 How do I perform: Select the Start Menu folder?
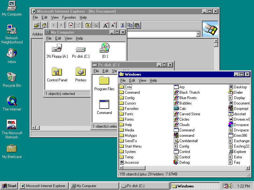[x=130, y=146]
